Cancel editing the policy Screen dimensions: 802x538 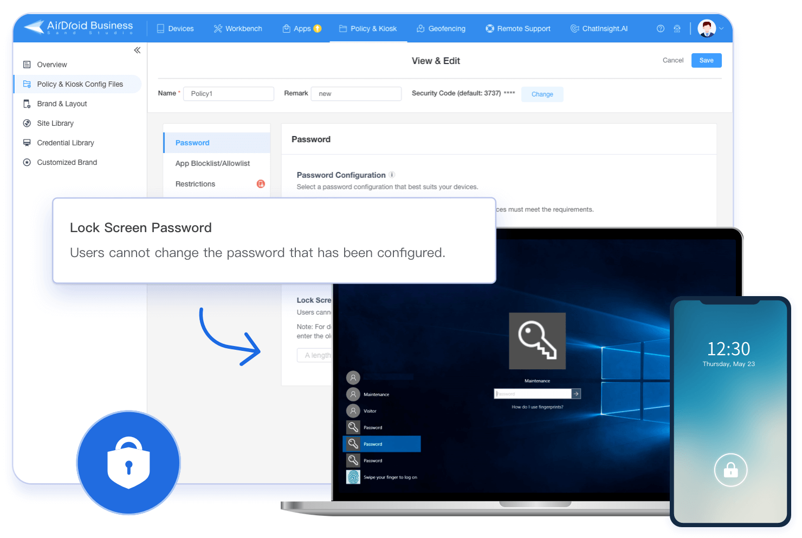tap(673, 60)
